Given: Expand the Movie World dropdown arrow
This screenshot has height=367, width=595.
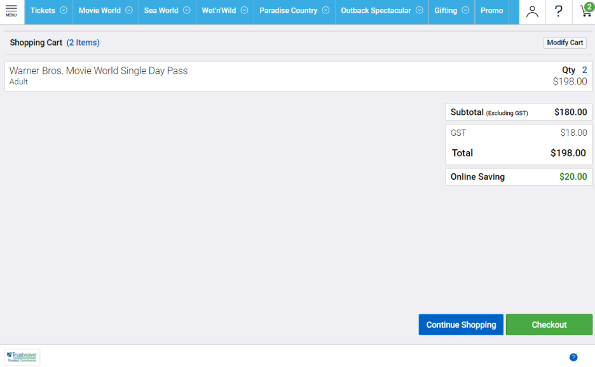Looking at the screenshot, I should (129, 10).
